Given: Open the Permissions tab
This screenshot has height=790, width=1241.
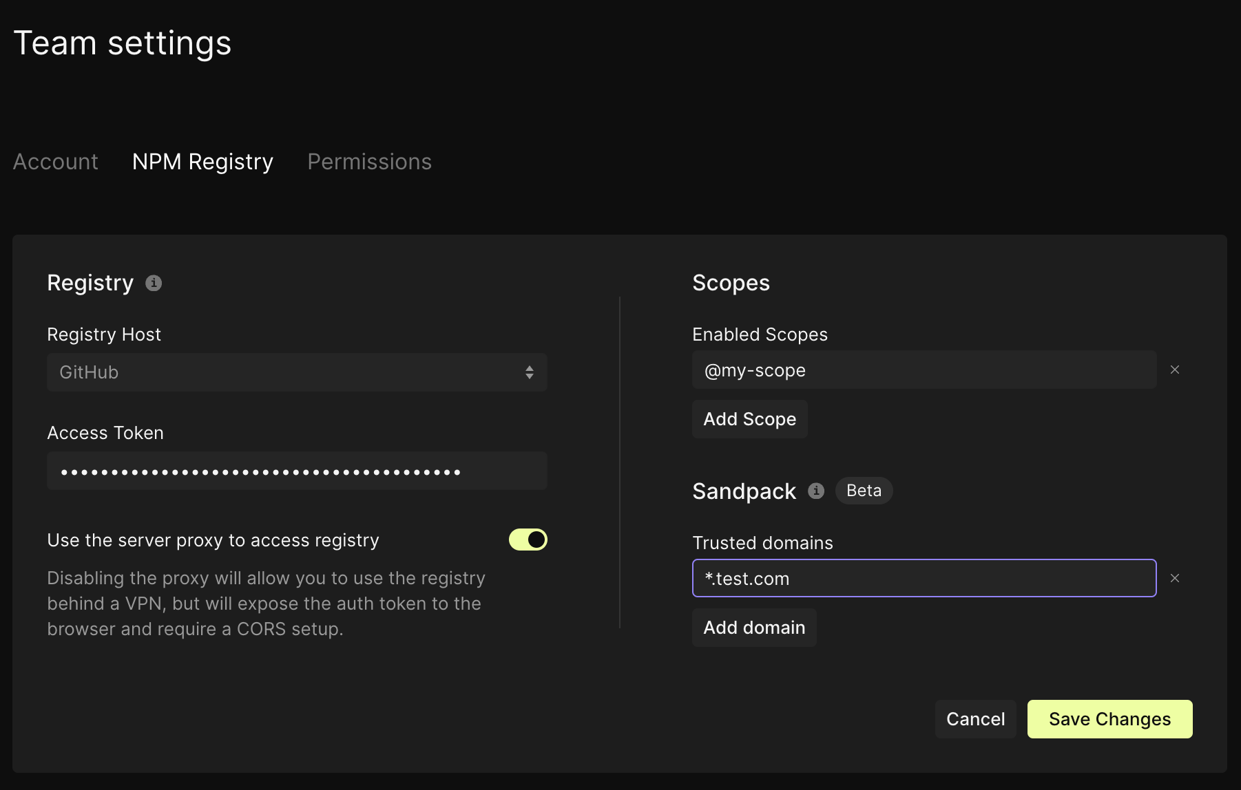Looking at the screenshot, I should click(369, 162).
